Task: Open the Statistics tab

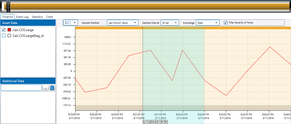Action: [37, 17]
